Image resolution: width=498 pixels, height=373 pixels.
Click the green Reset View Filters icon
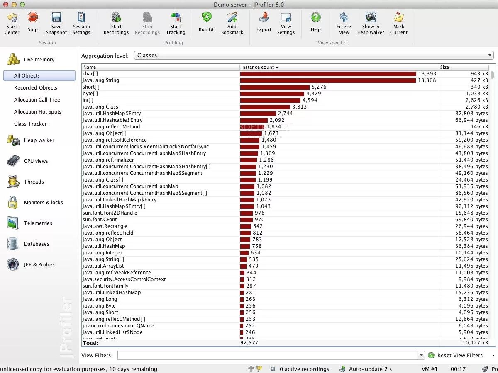click(431, 356)
